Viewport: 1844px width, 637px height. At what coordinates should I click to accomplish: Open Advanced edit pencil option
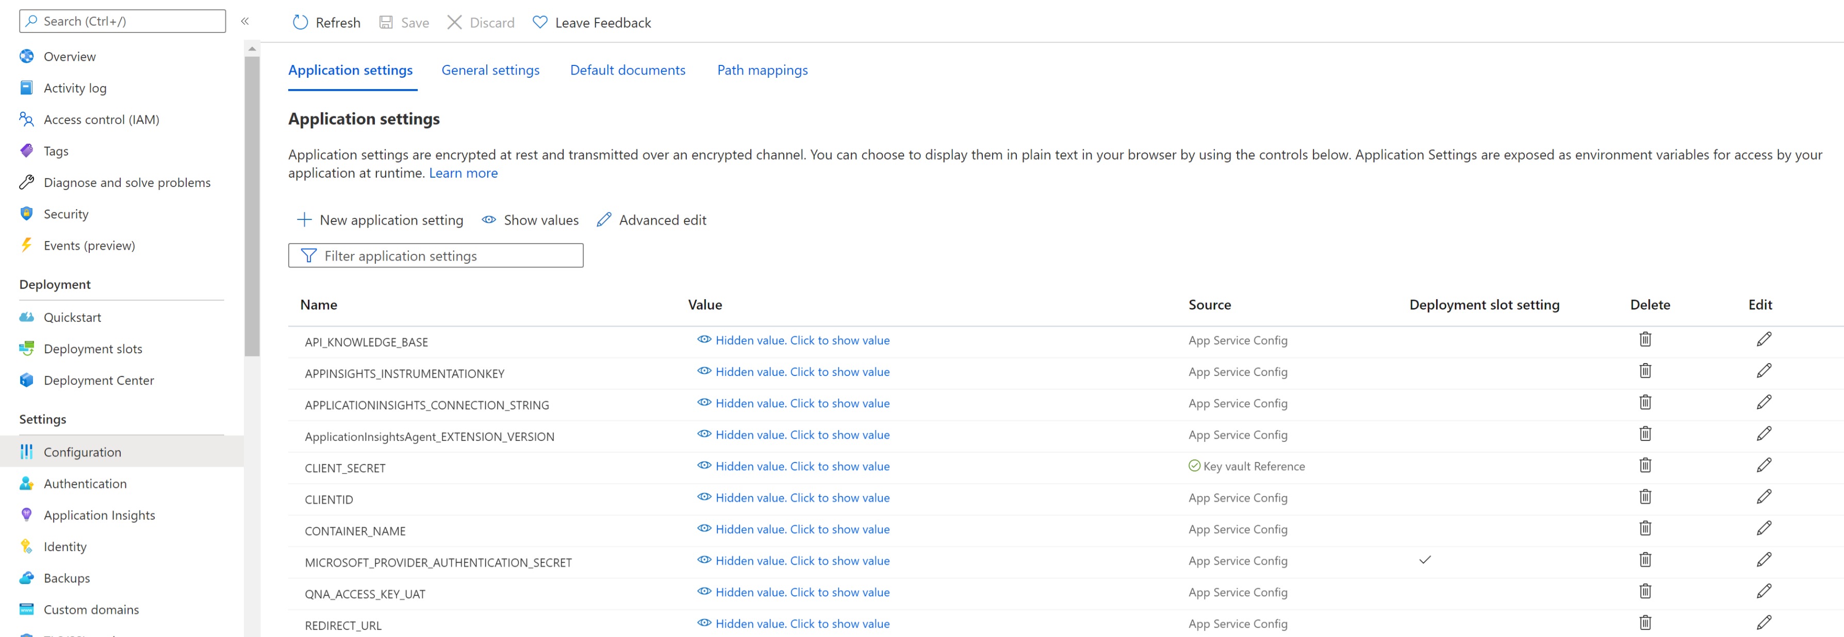coord(651,220)
